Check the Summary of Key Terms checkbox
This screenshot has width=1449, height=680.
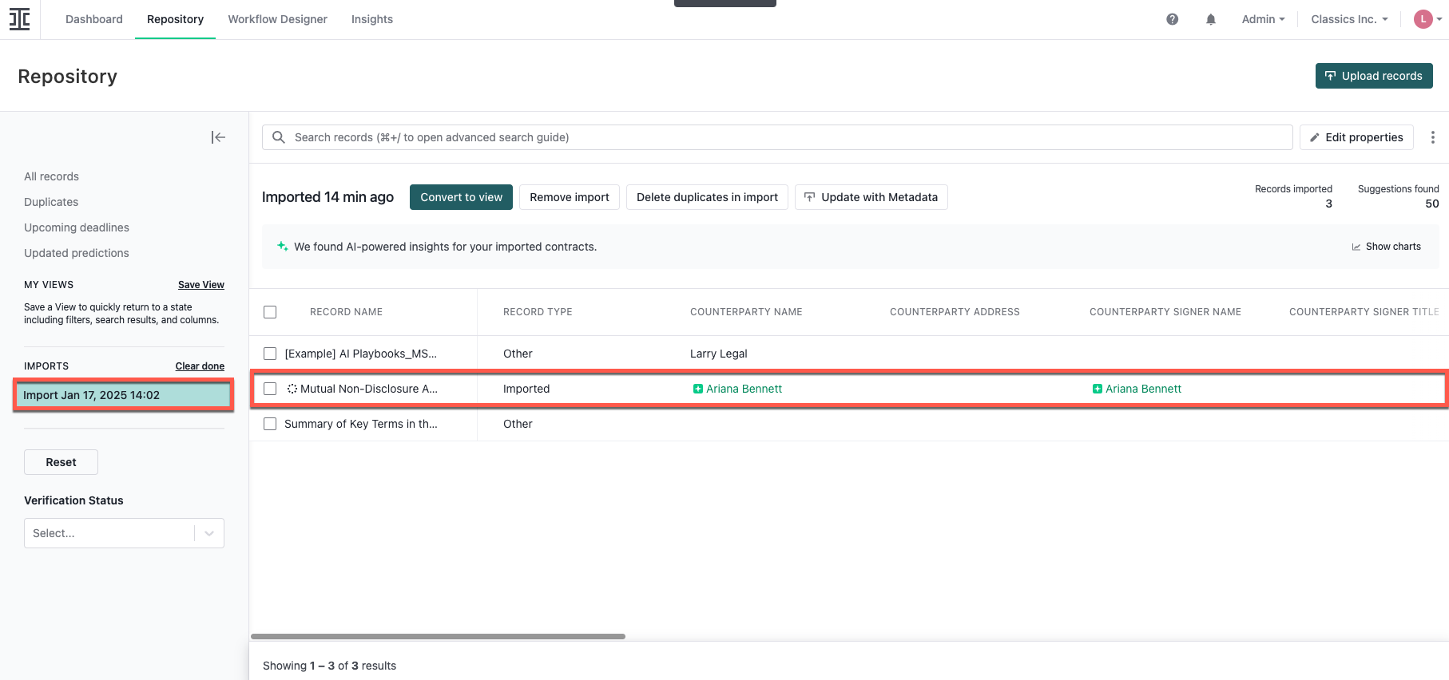[270, 424]
